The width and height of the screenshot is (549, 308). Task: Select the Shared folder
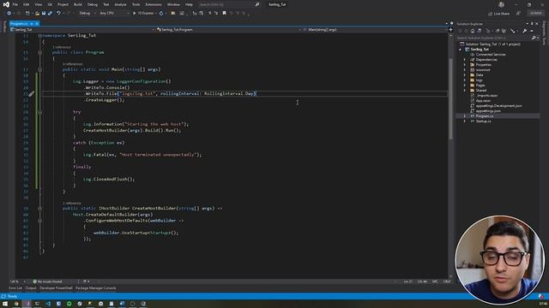tap(480, 91)
